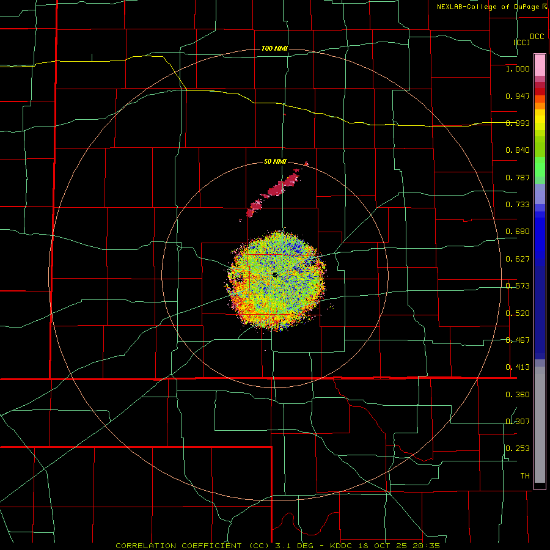
Task: Click the TH threshold label on colorbar
Action: pyautogui.click(x=525, y=476)
